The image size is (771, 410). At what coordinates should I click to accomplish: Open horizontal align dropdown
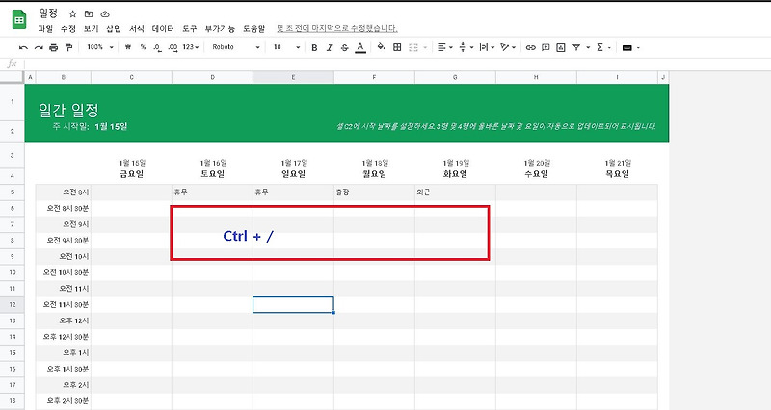444,47
